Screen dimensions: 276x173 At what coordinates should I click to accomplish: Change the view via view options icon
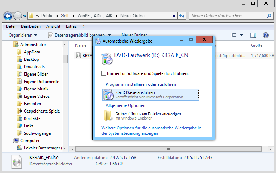[x=234, y=35]
